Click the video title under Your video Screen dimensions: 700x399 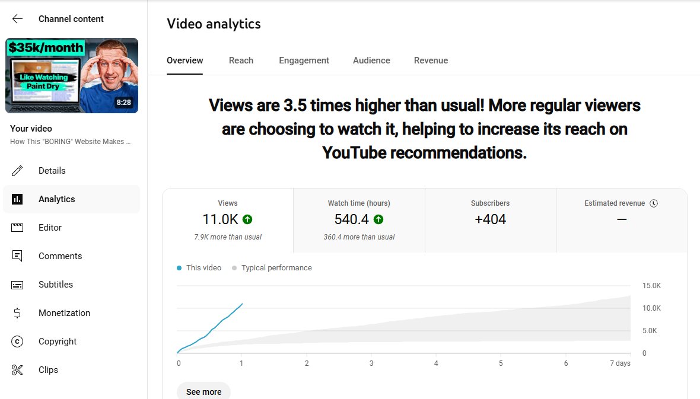(71, 142)
